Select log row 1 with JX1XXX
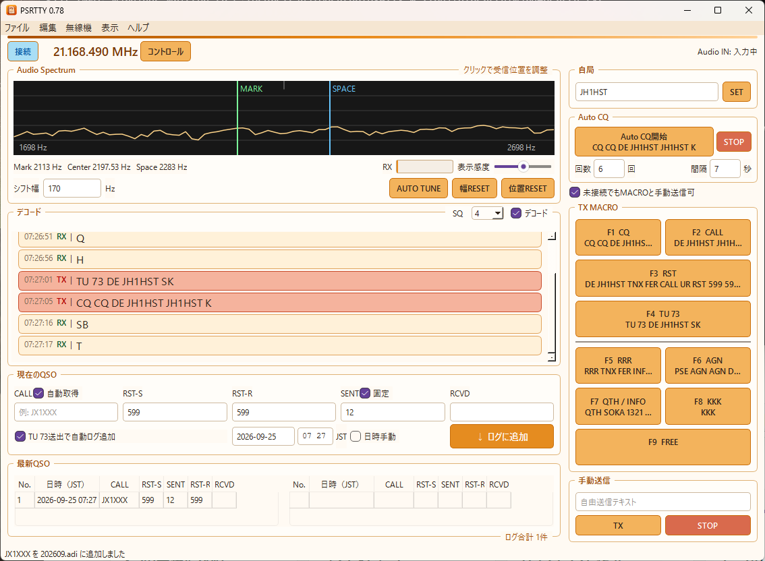The height and width of the screenshot is (561, 765). pos(126,500)
